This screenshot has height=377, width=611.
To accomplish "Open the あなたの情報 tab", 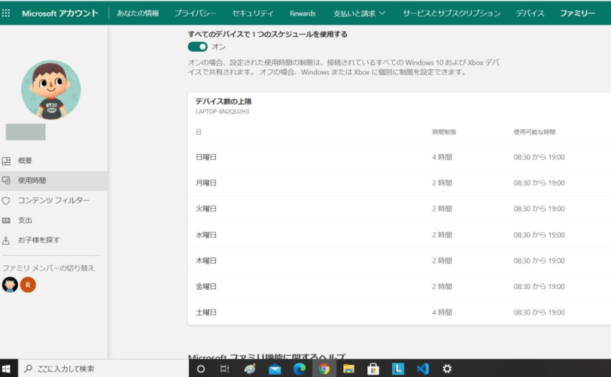I will tap(138, 14).
